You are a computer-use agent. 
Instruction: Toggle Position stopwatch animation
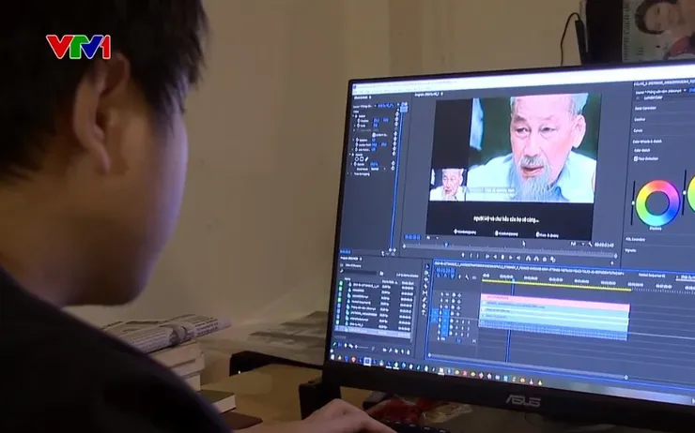point(359,121)
